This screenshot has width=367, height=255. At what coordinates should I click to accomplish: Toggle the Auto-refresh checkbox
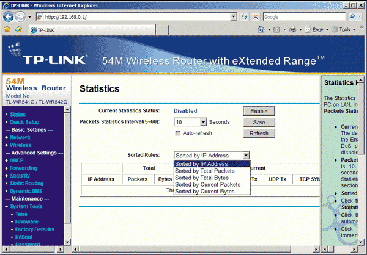(x=178, y=134)
